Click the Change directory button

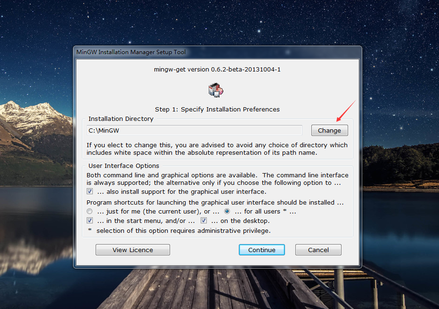[330, 130]
